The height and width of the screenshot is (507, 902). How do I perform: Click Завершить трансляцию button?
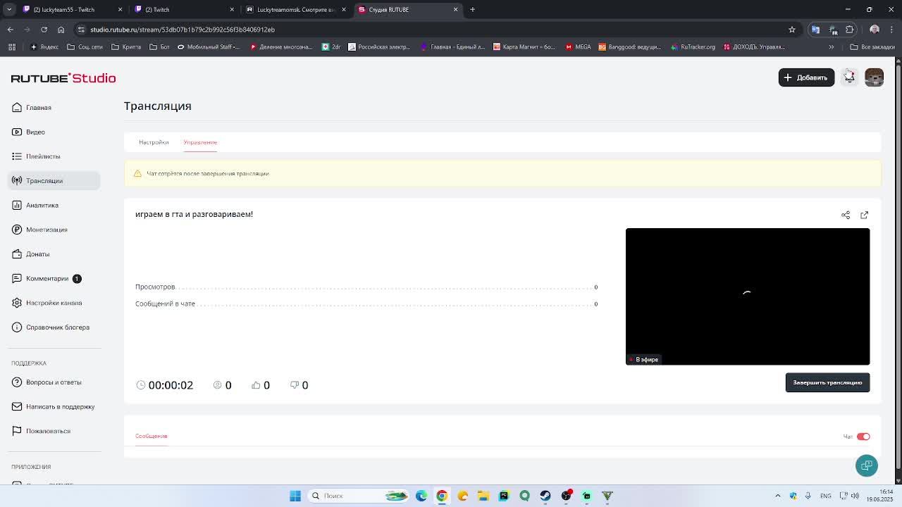coord(827,382)
